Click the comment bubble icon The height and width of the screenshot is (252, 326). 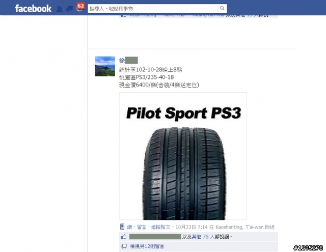click(x=124, y=246)
